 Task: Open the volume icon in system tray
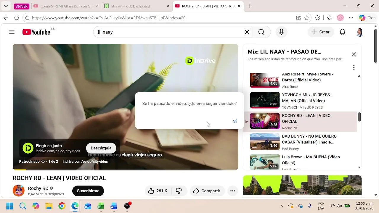click(339, 206)
